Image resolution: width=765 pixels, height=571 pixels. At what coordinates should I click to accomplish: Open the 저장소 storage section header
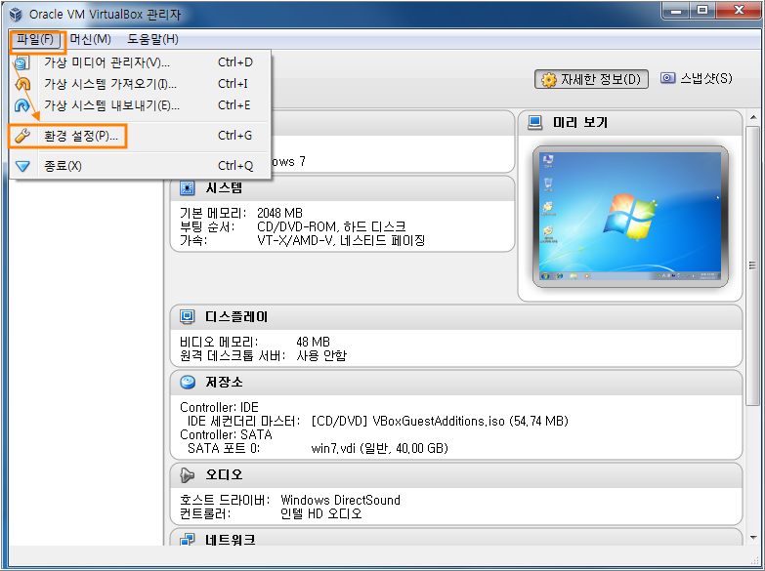tap(456, 382)
